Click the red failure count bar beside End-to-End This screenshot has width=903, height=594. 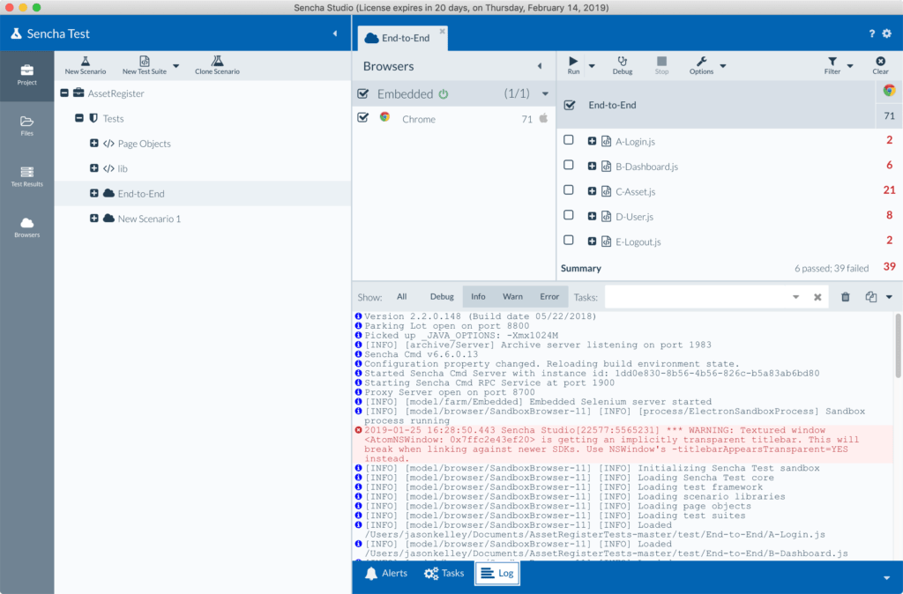889,116
